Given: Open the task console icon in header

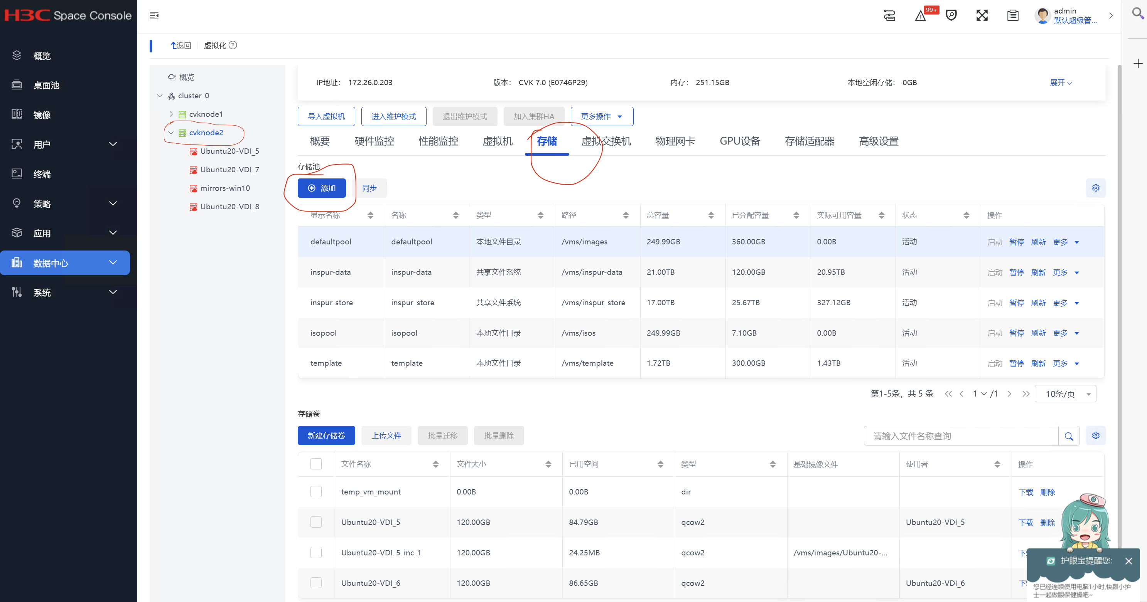Looking at the screenshot, I should point(889,15).
